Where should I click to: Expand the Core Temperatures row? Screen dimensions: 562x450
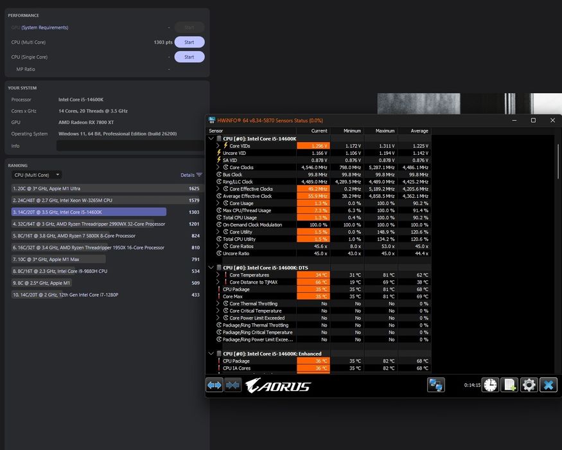(x=218, y=275)
